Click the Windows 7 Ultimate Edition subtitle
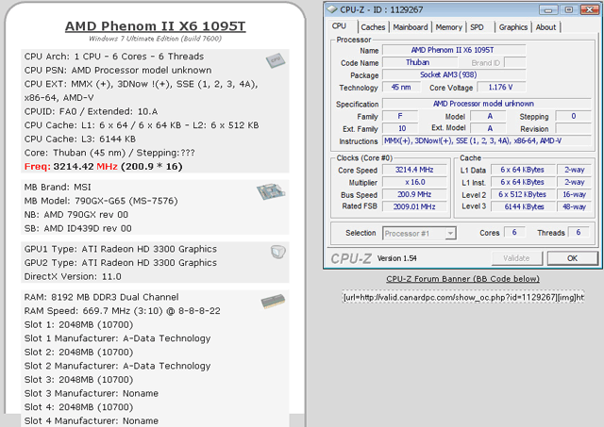The width and height of the screenshot is (604, 427). [x=155, y=39]
